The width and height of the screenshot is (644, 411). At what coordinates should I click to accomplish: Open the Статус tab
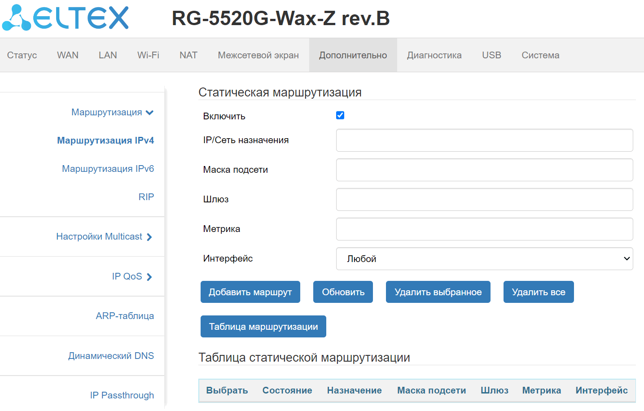tap(22, 55)
